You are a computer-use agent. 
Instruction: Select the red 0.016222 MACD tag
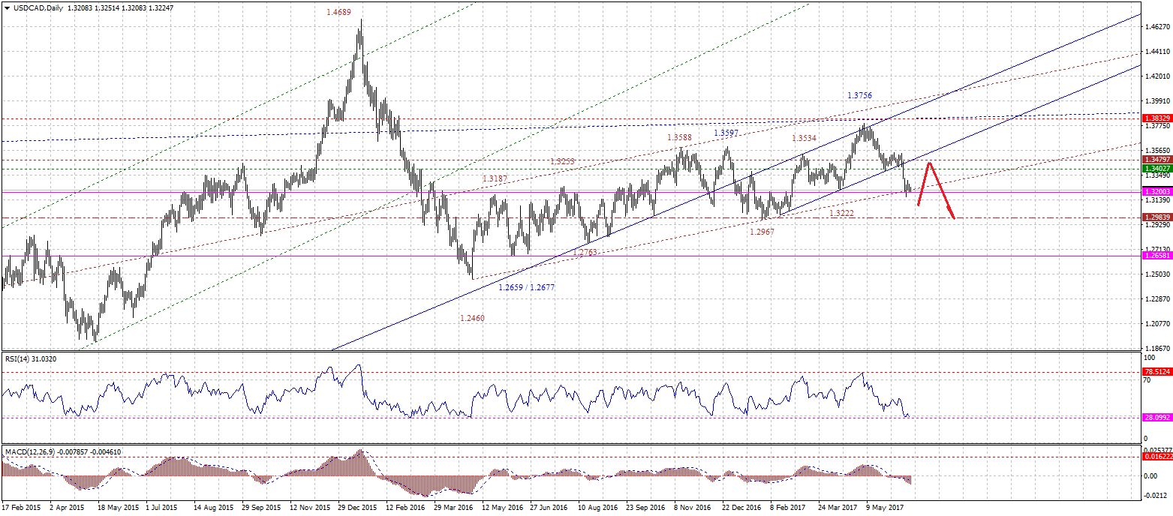(1156, 455)
